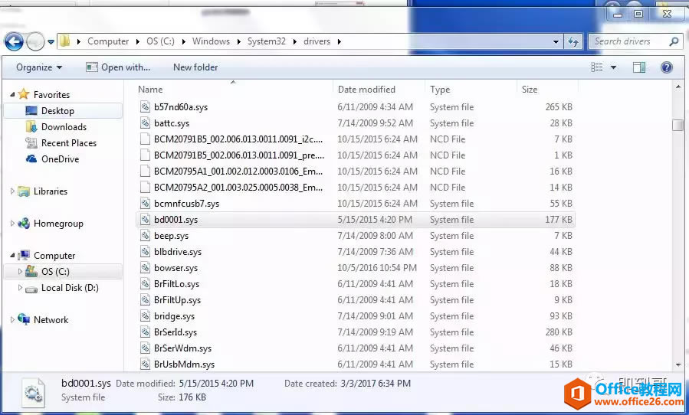689x415 pixels.
Task: Select the b57nd60a.sys file icon
Action: [146, 106]
